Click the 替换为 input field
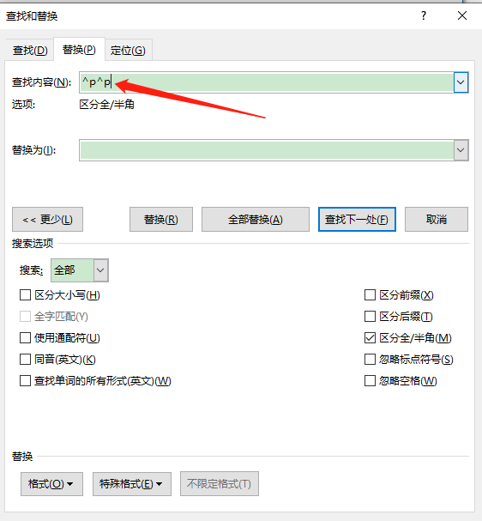 (267, 150)
